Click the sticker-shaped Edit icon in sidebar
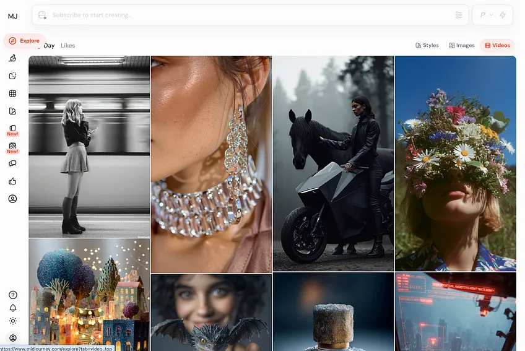 pyautogui.click(x=12, y=76)
